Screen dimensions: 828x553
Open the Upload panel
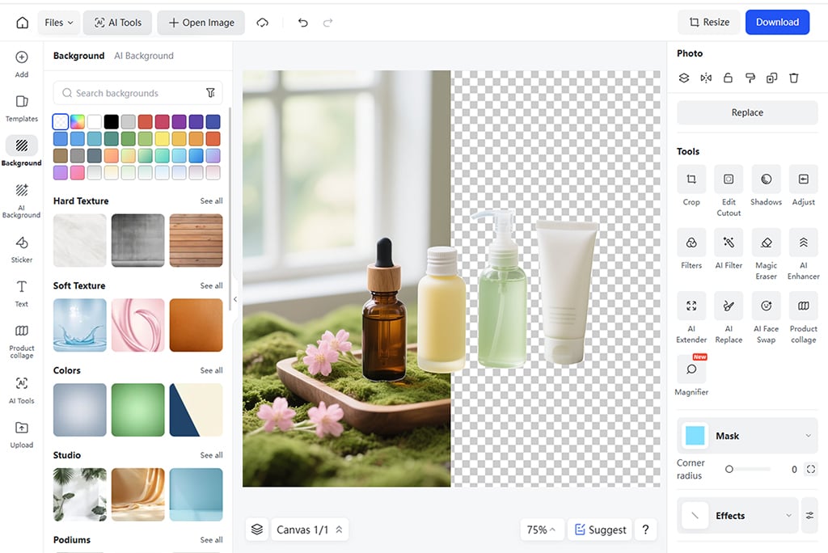click(x=22, y=435)
